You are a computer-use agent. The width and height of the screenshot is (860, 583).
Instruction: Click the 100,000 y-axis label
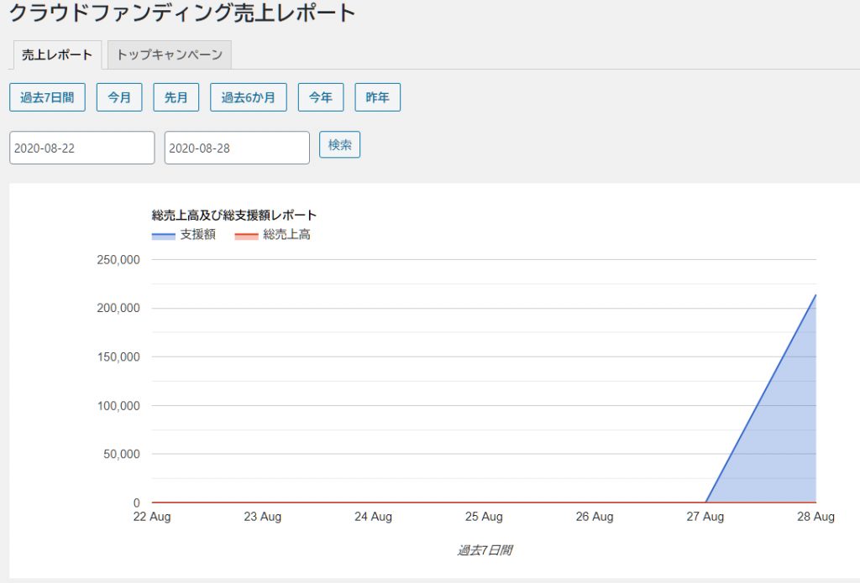coord(118,406)
